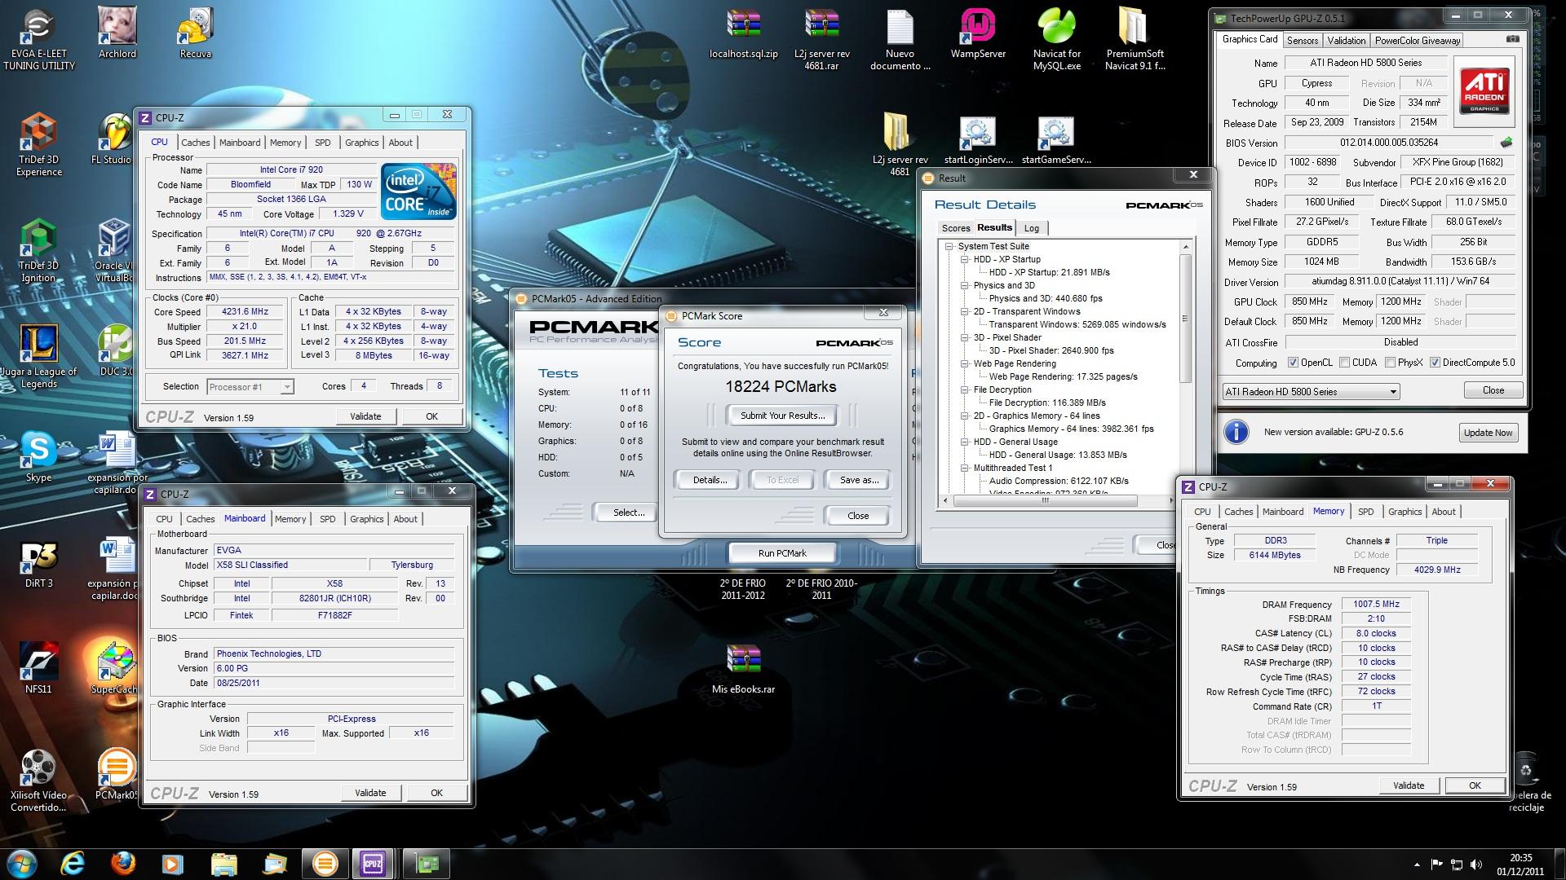
Task: Select the Nuevo documento file icon
Action: (900, 38)
